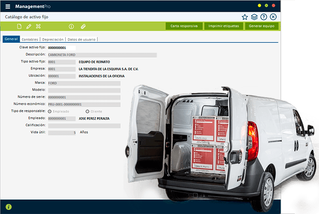Click empty Modelo field
The width and height of the screenshot is (319, 214).
[x=84, y=90]
